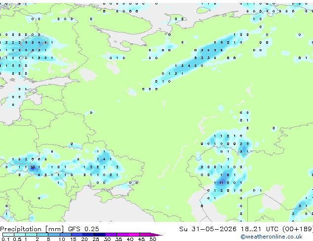This screenshot has width=313, height=241.
Task: Pick the purple legend swatch between 30 and 35
Action: pyautogui.click(x=111, y=235)
